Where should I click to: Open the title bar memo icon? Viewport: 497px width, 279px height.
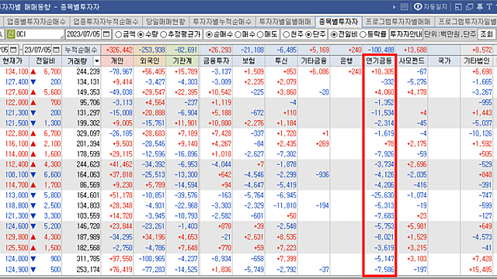tap(404, 7)
